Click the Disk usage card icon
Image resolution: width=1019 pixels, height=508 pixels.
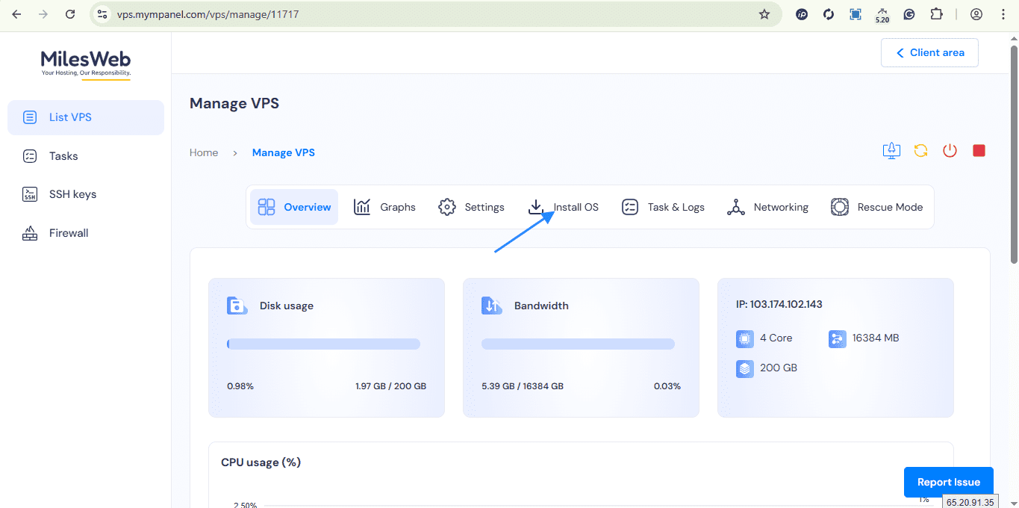tap(237, 306)
